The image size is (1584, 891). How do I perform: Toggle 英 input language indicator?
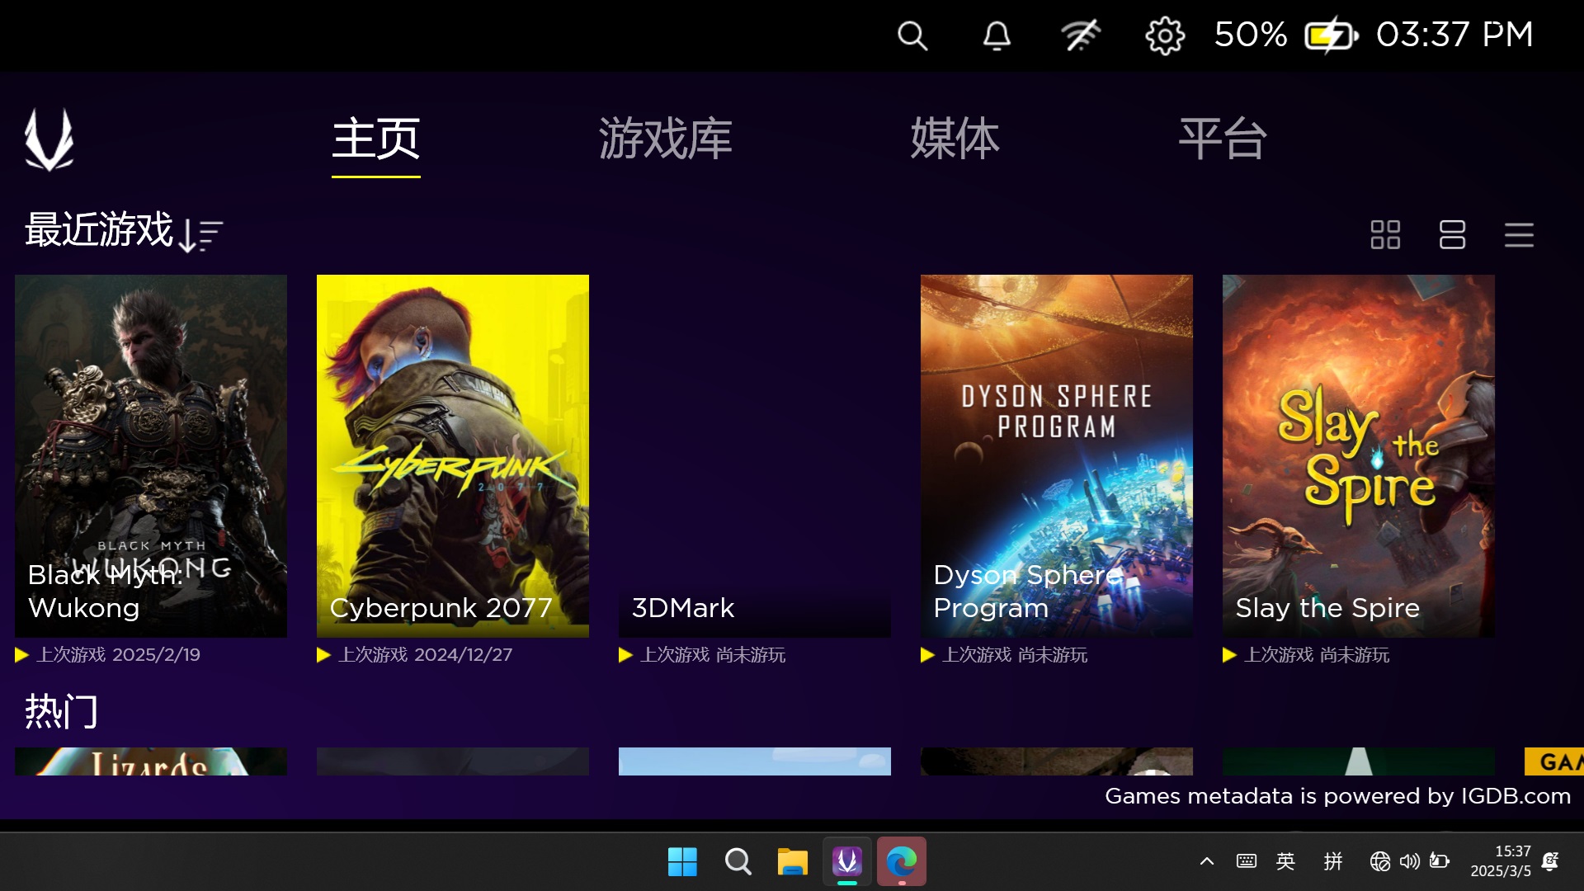[x=1285, y=861]
